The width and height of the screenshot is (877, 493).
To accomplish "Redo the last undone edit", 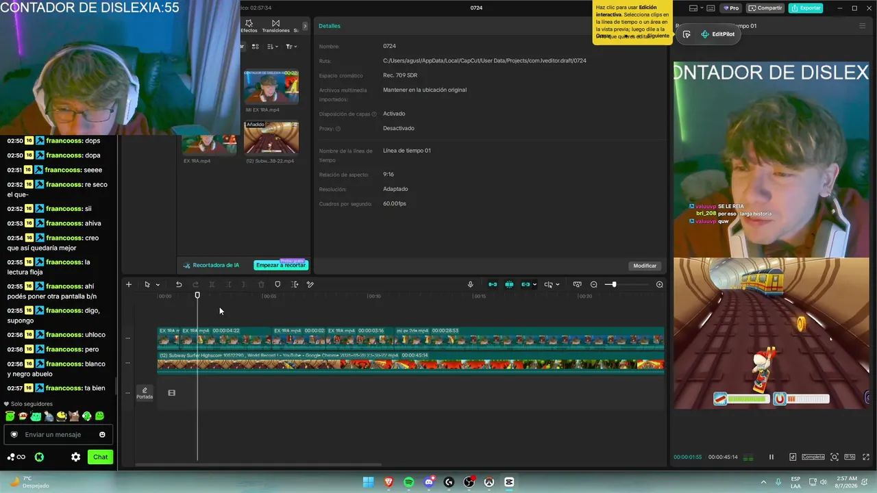I will (x=195, y=284).
